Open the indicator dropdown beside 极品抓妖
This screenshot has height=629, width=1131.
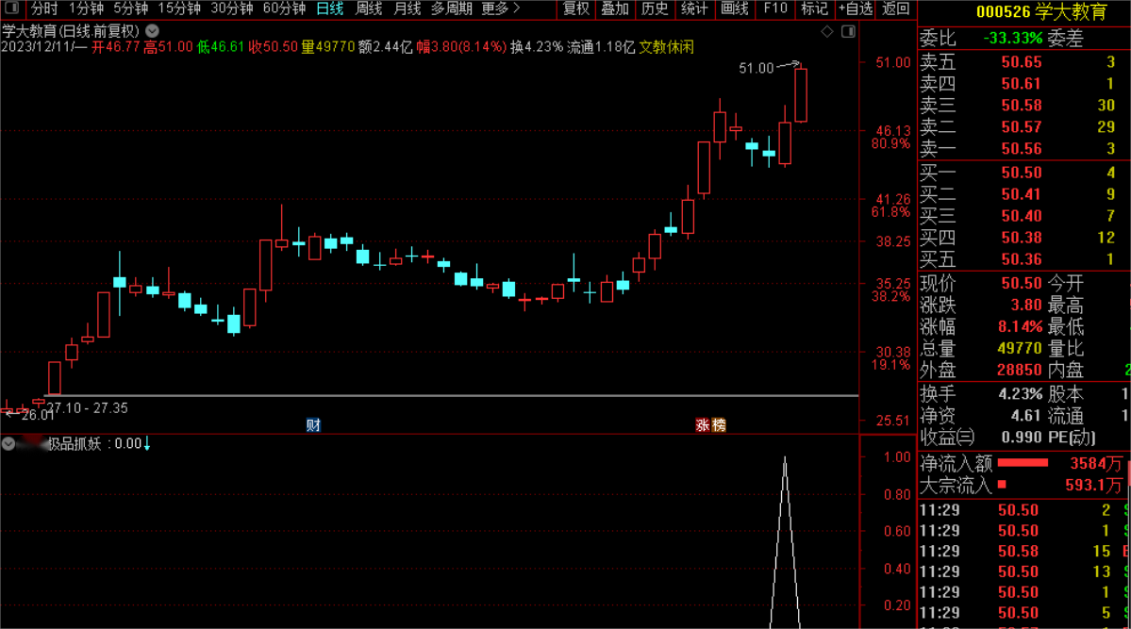click(x=8, y=443)
